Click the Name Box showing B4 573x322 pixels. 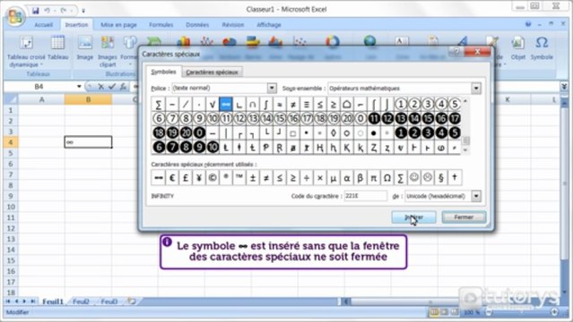39,87
